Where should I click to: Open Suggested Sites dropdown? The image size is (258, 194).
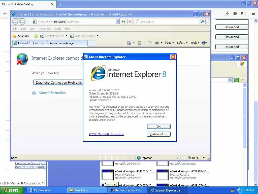pyautogui.click(x=54, y=36)
